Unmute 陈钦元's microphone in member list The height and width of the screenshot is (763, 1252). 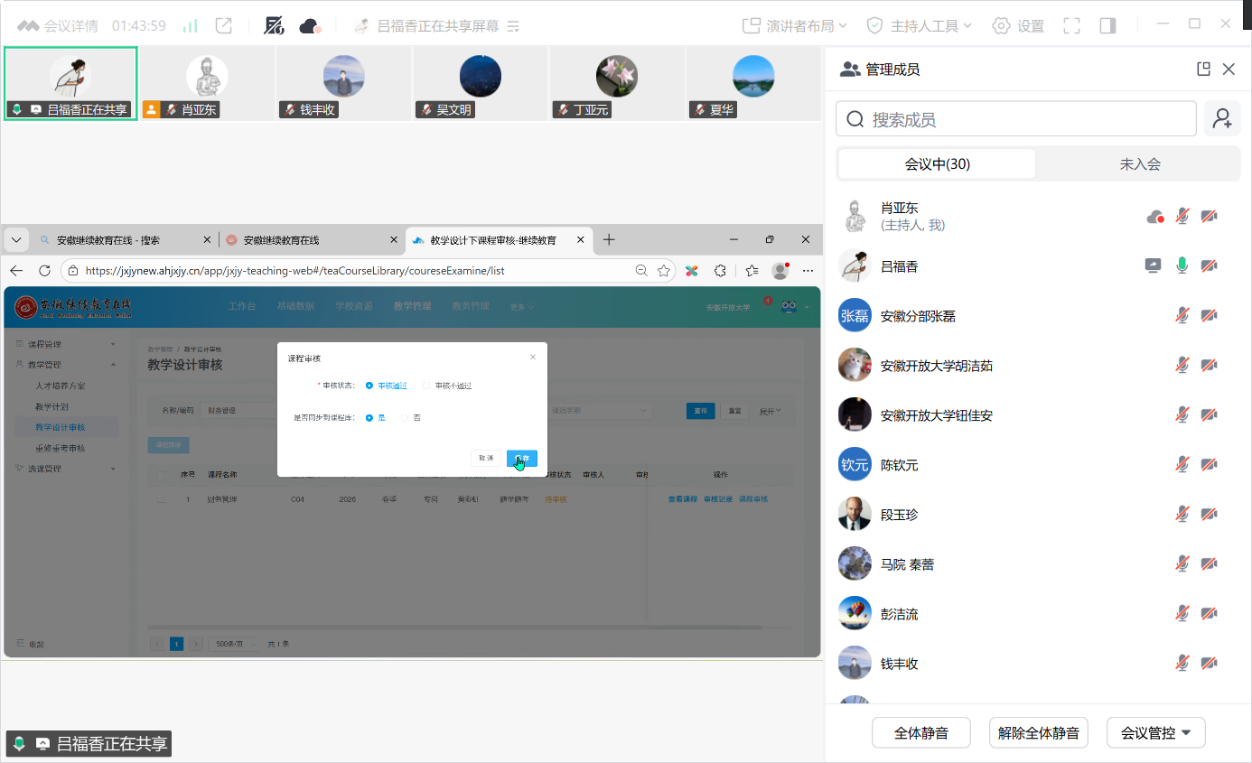[x=1182, y=464]
